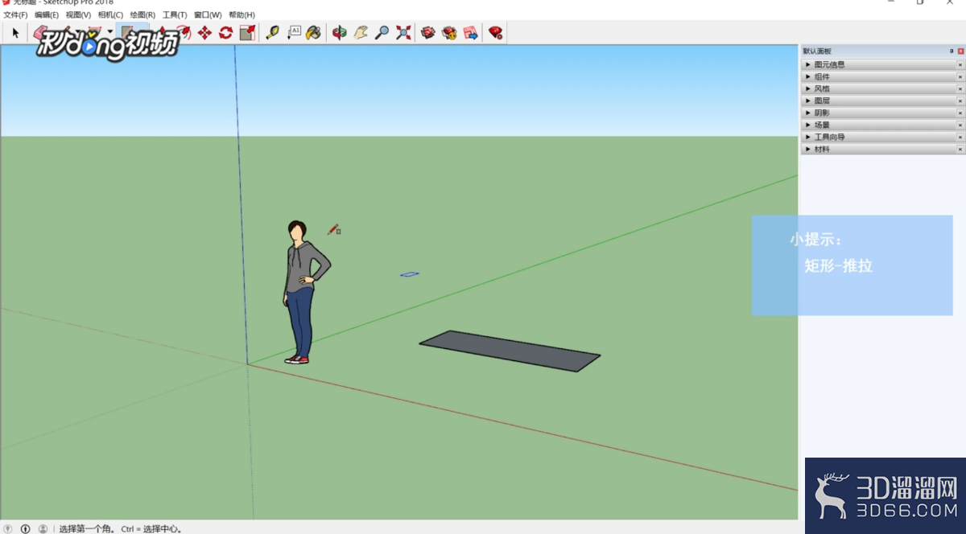This screenshot has width=966, height=534.
Task: Click the Zoom Extents tool
Action: tap(403, 33)
